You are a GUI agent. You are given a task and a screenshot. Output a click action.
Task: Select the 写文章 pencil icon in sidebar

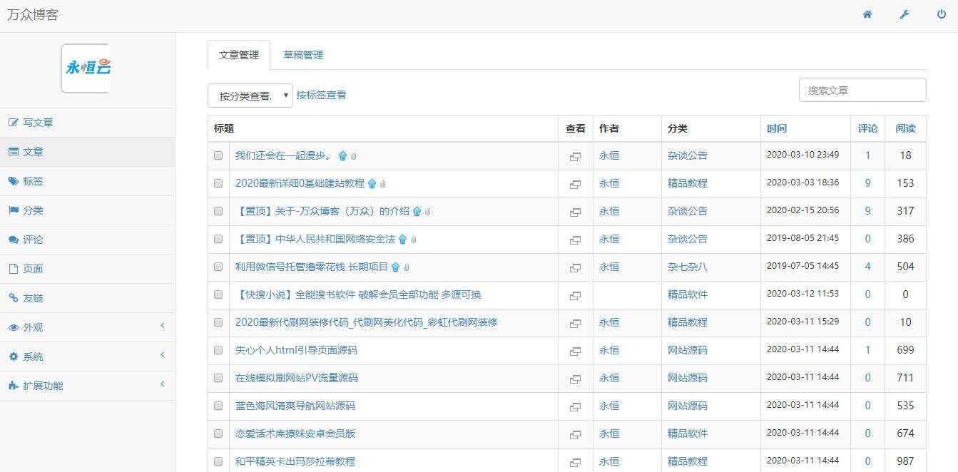click(x=14, y=123)
